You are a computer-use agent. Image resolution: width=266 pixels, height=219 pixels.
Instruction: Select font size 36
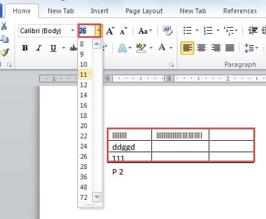(85, 177)
